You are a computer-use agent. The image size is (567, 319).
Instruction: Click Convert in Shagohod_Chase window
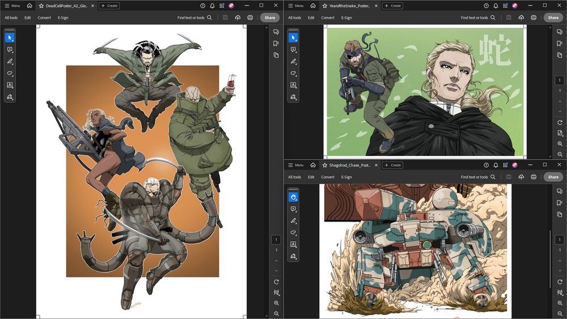tap(328, 177)
